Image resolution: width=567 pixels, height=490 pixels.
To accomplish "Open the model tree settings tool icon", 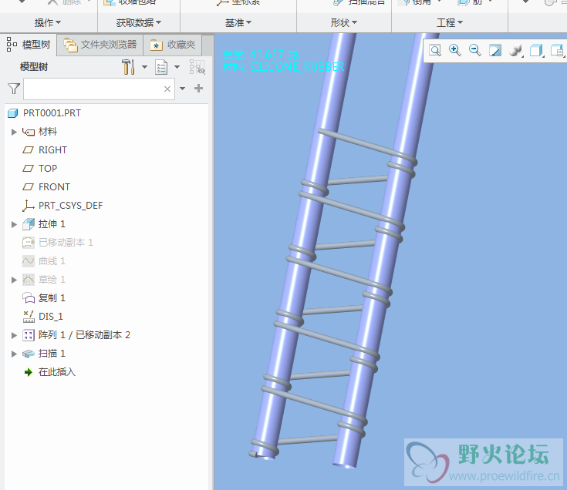I will (128, 67).
